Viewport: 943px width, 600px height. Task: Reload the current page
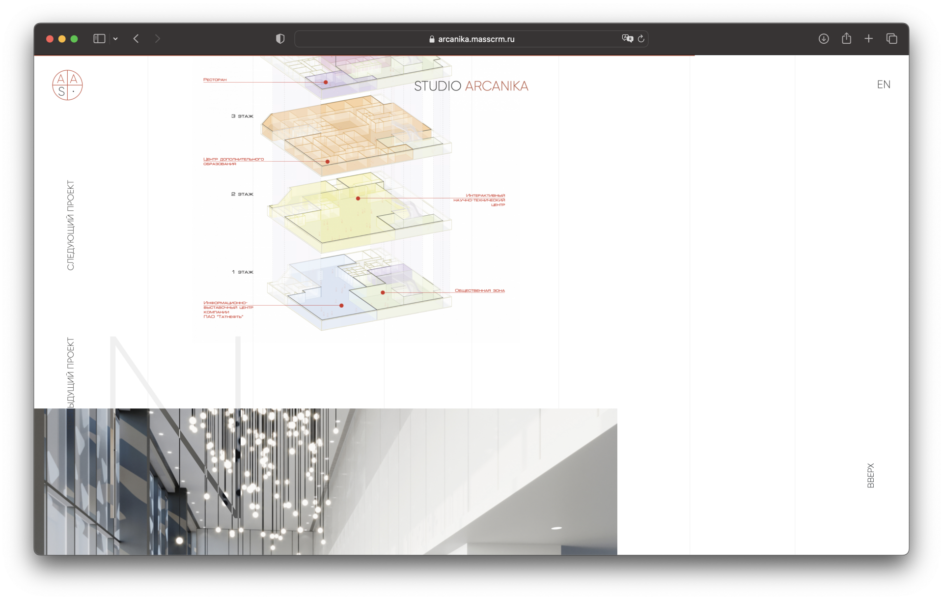click(x=641, y=39)
